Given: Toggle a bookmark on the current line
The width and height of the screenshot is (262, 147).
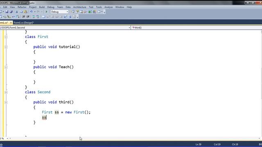Looking at the screenshot, I should tap(43, 17).
